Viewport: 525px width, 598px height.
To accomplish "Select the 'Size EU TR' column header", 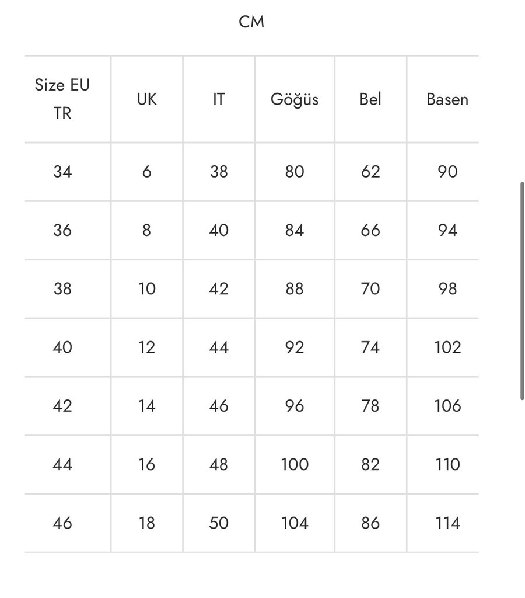I will [62, 99].
